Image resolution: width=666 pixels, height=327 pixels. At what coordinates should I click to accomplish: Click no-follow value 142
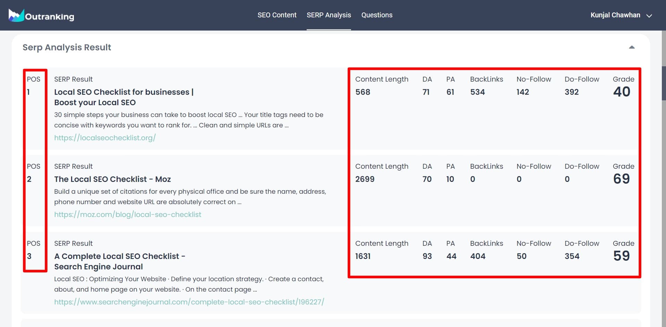click(522, 92)
